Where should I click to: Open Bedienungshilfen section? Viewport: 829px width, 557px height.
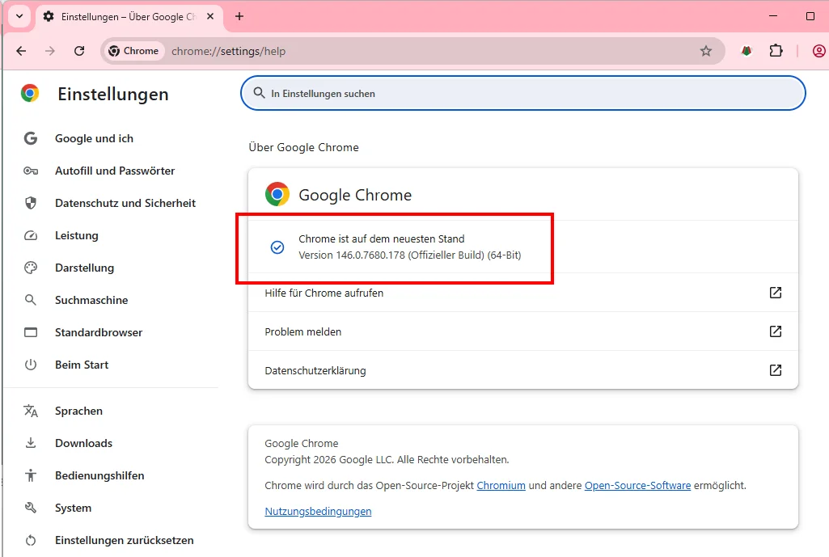click(x=99, y=475)
